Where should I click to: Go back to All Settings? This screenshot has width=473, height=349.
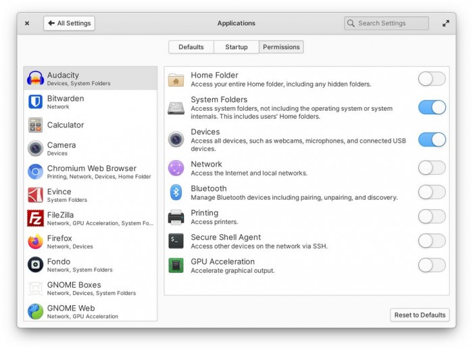point(69,23)
